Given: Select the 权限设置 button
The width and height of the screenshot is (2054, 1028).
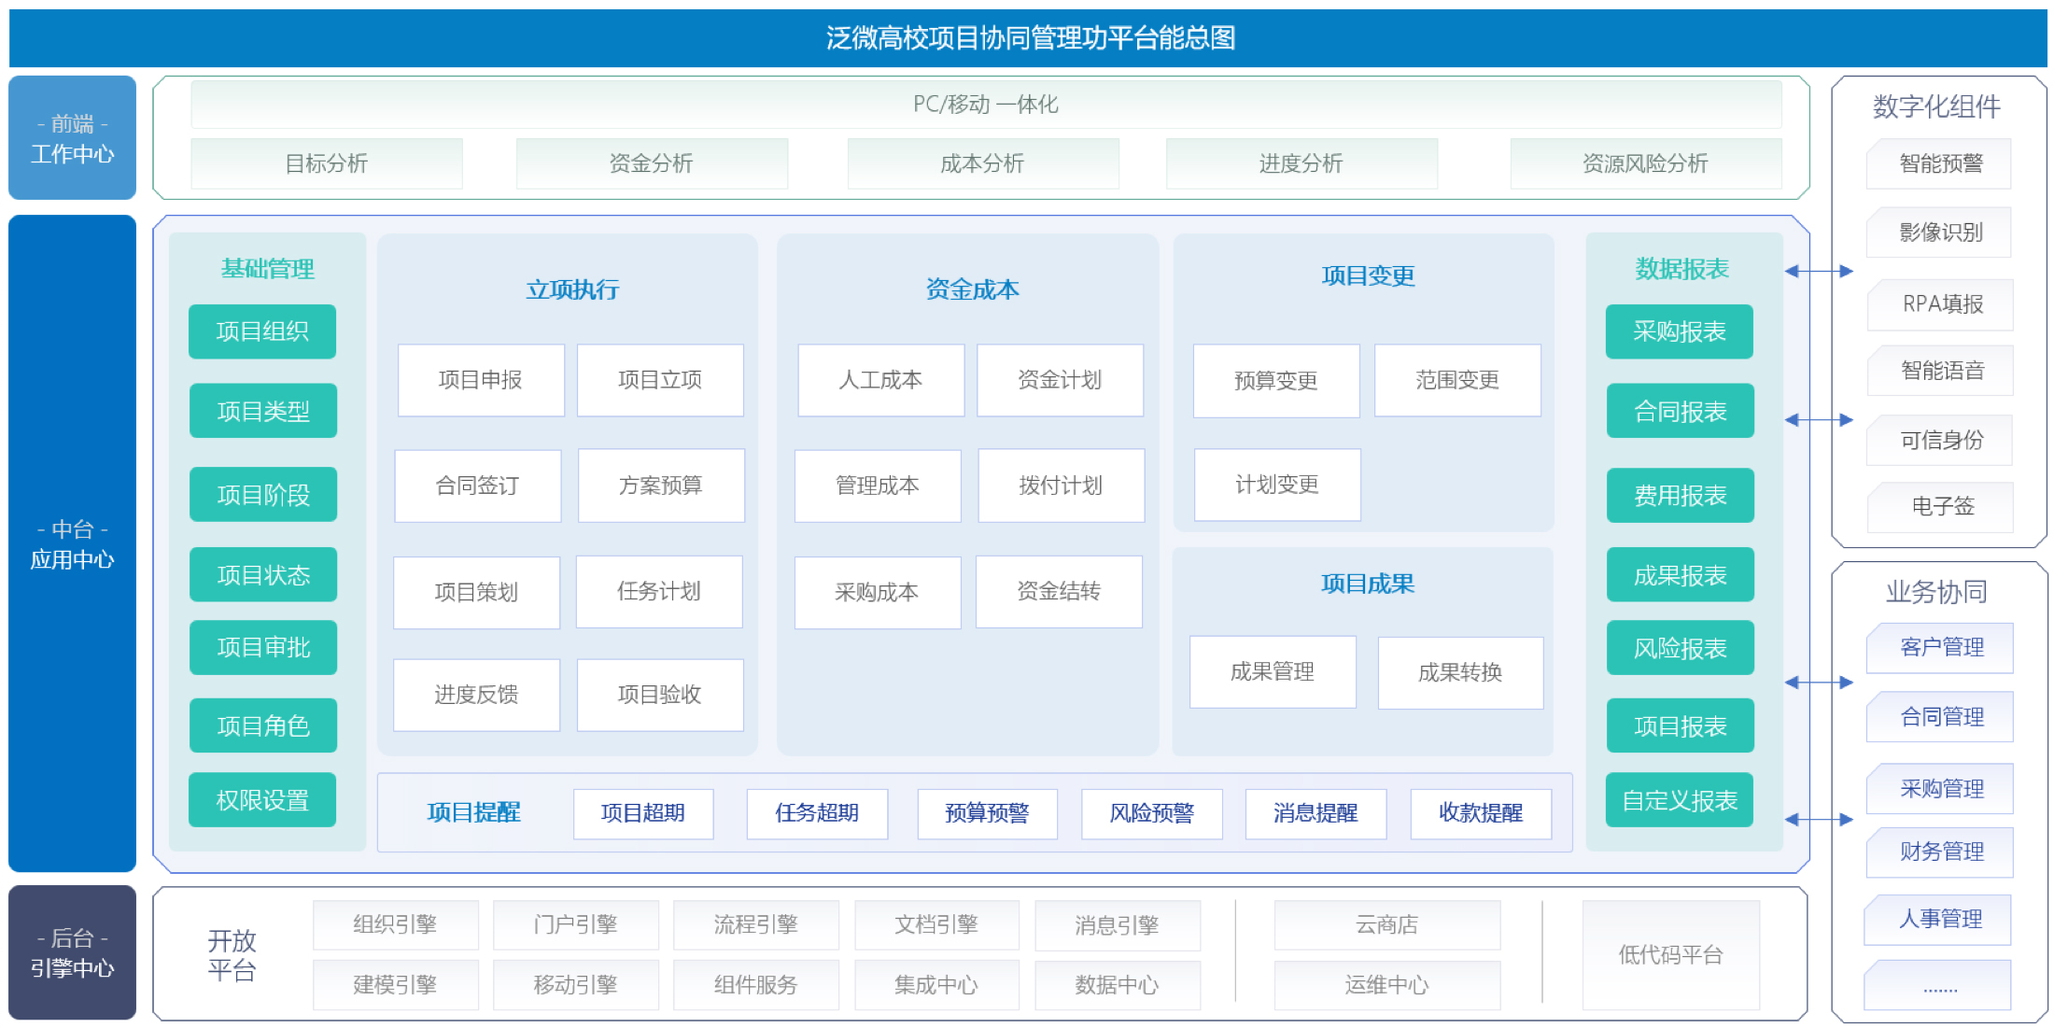Looking at the screenshot, I should tap(261, 800).
